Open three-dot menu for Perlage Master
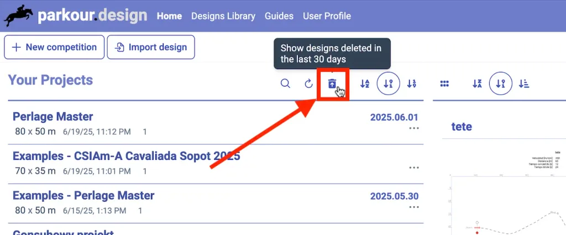Screen dimensions: 566x235 (x=414, y=128)
